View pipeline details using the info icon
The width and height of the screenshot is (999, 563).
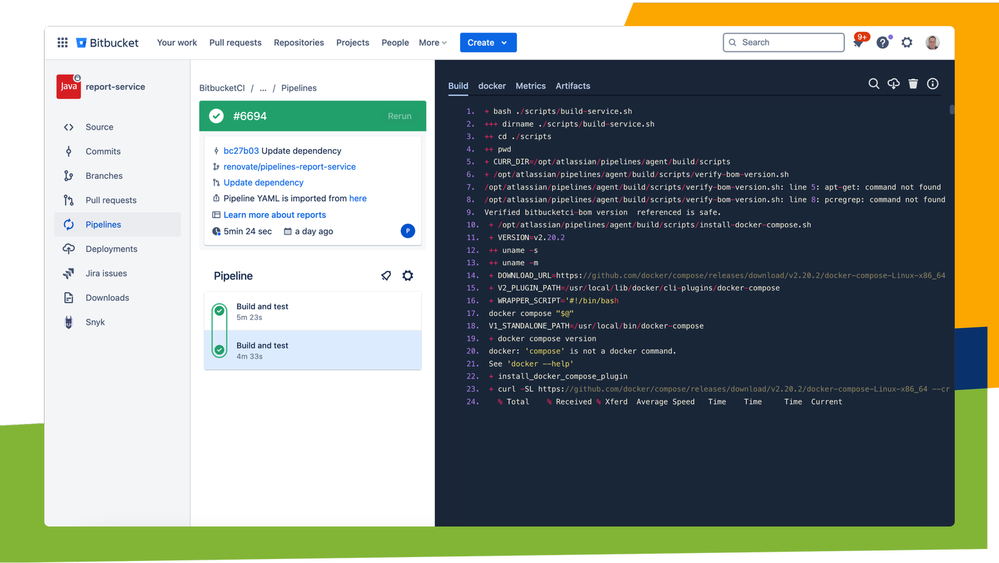pos(932,84)
